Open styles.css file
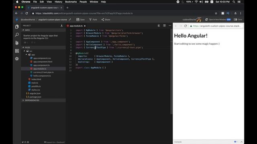 [x=36, y=90]
